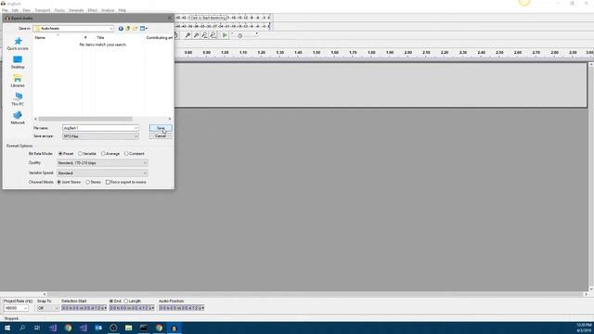The width and height of the screenshot is (594, 334).
Task: Open Network in the places sidebar
Action: pyautogui.click(x=18, y=118)
